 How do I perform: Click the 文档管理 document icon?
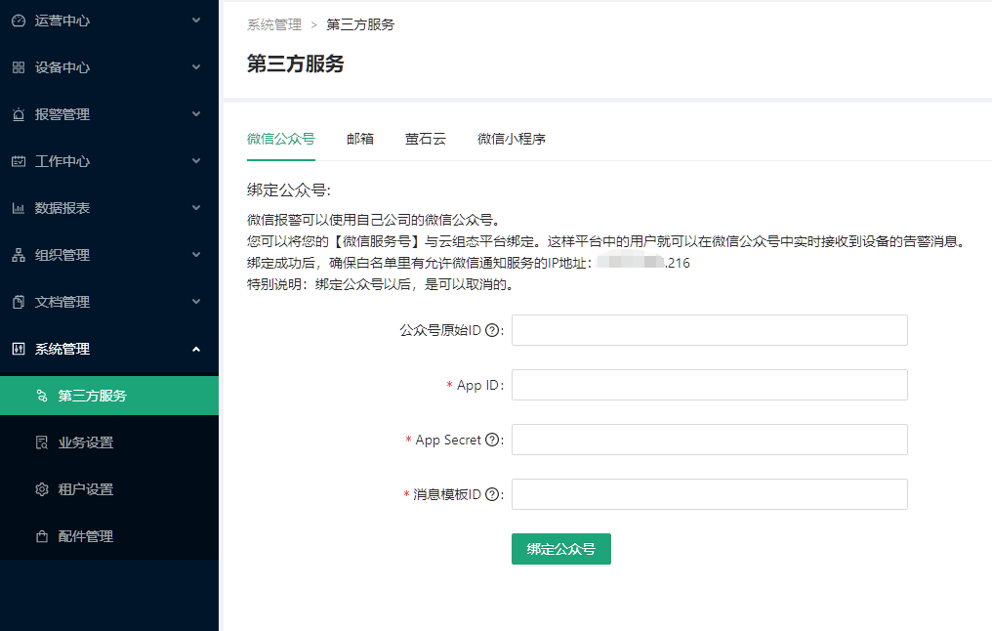click(18, 302)
